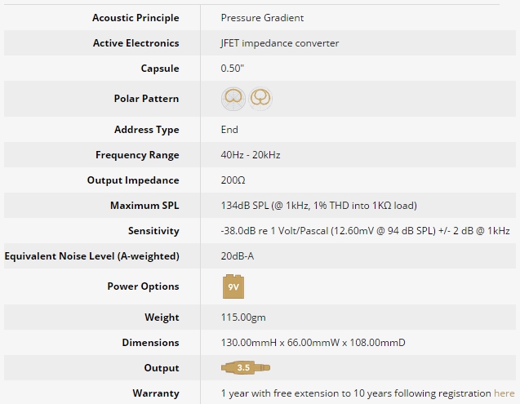Click the 3.5 jack output icon

pos(246,367)
